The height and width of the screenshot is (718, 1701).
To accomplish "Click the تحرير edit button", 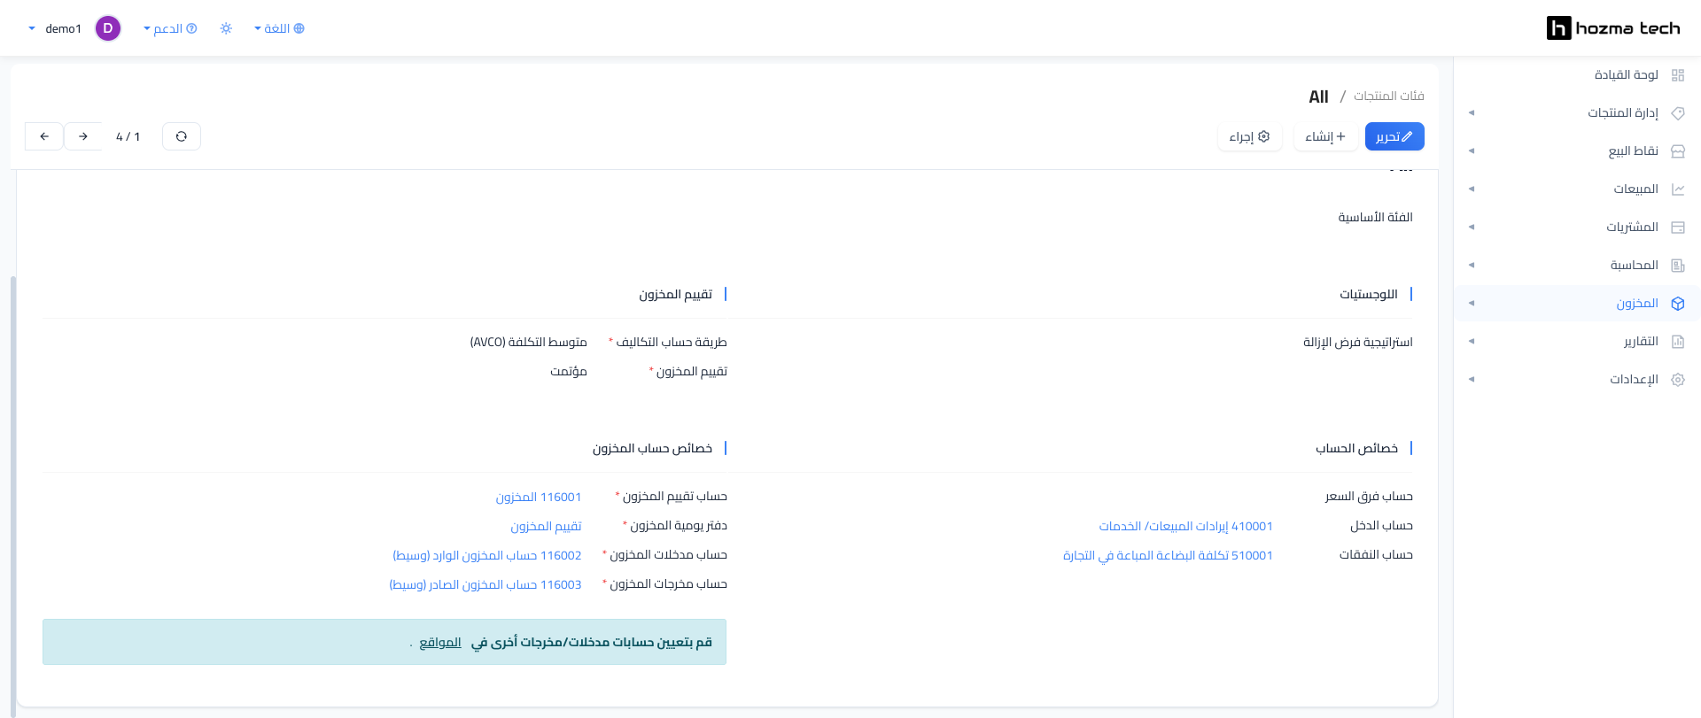I will [x=1394, y=136].
